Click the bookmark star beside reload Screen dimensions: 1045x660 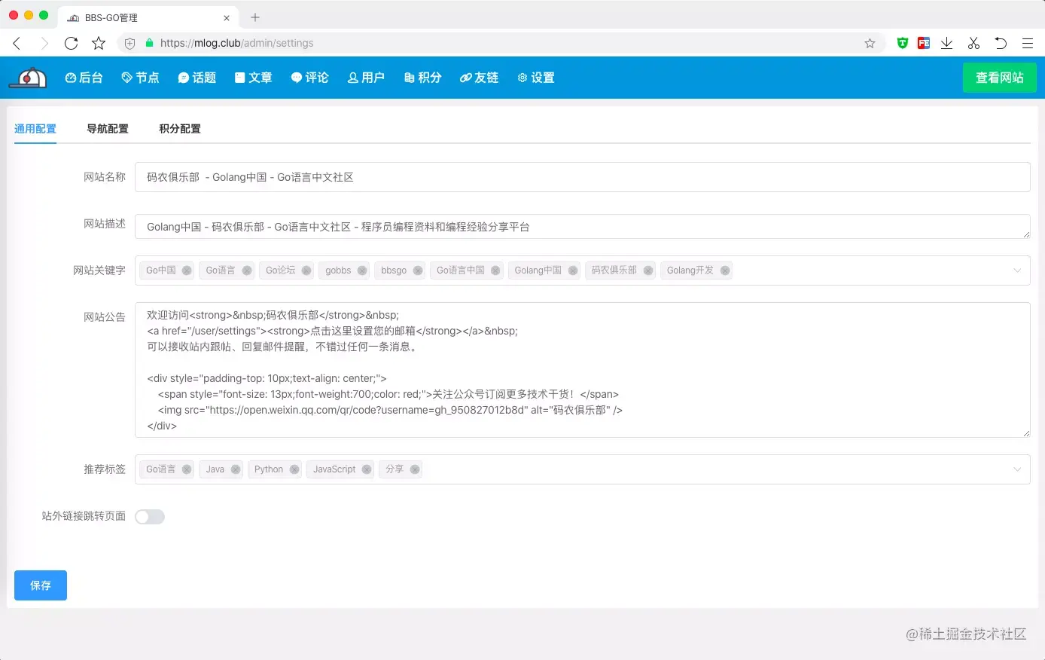coord(99,44)
